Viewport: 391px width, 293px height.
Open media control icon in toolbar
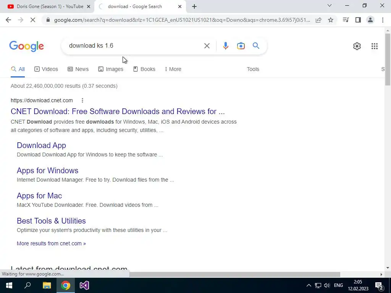click(346, 20)
